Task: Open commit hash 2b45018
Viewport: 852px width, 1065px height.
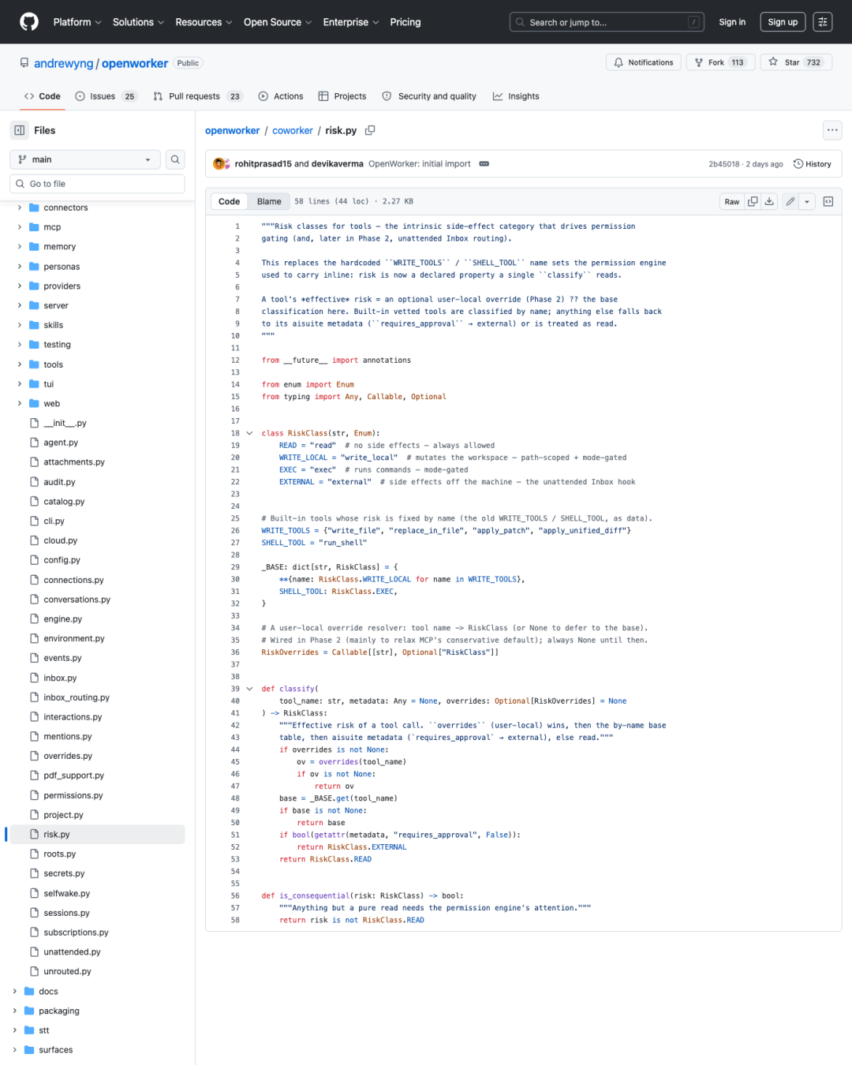Action: point(723,164)
